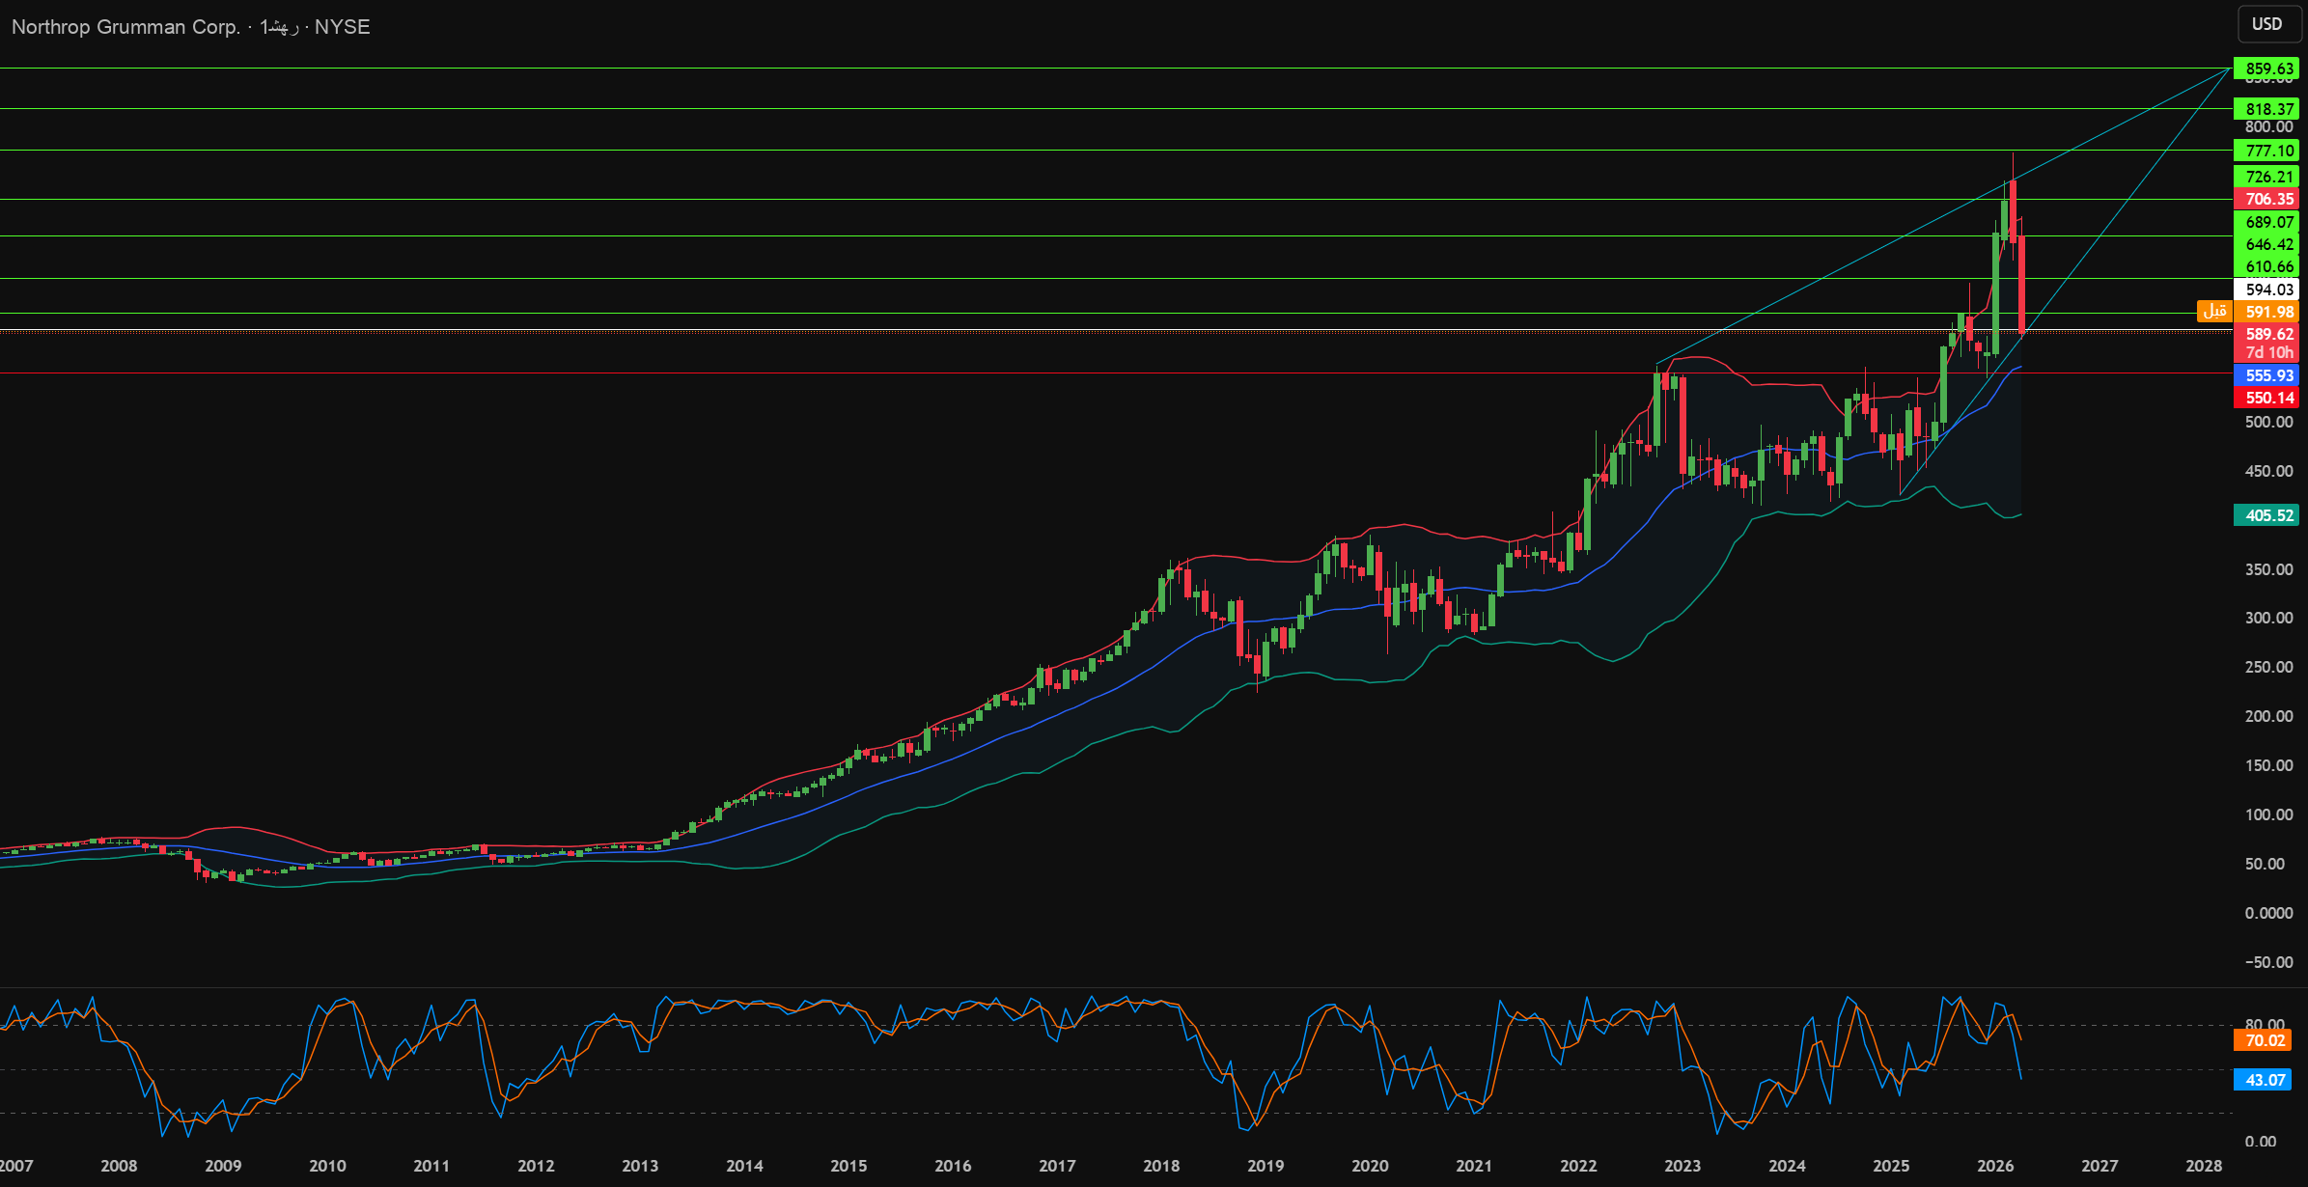Click the red 550.14 line label

tap(2266, 398)
